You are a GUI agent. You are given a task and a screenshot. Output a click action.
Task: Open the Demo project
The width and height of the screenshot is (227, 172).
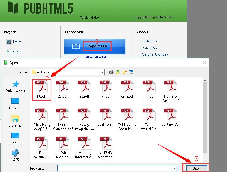pyautogui.click(x=14, y=42)
